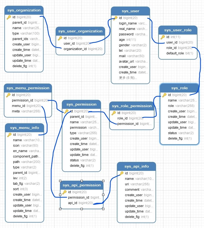Click the bottom-center handle of sys_api_permission
The height and width of the screenshot is (228, 204).
82,209
